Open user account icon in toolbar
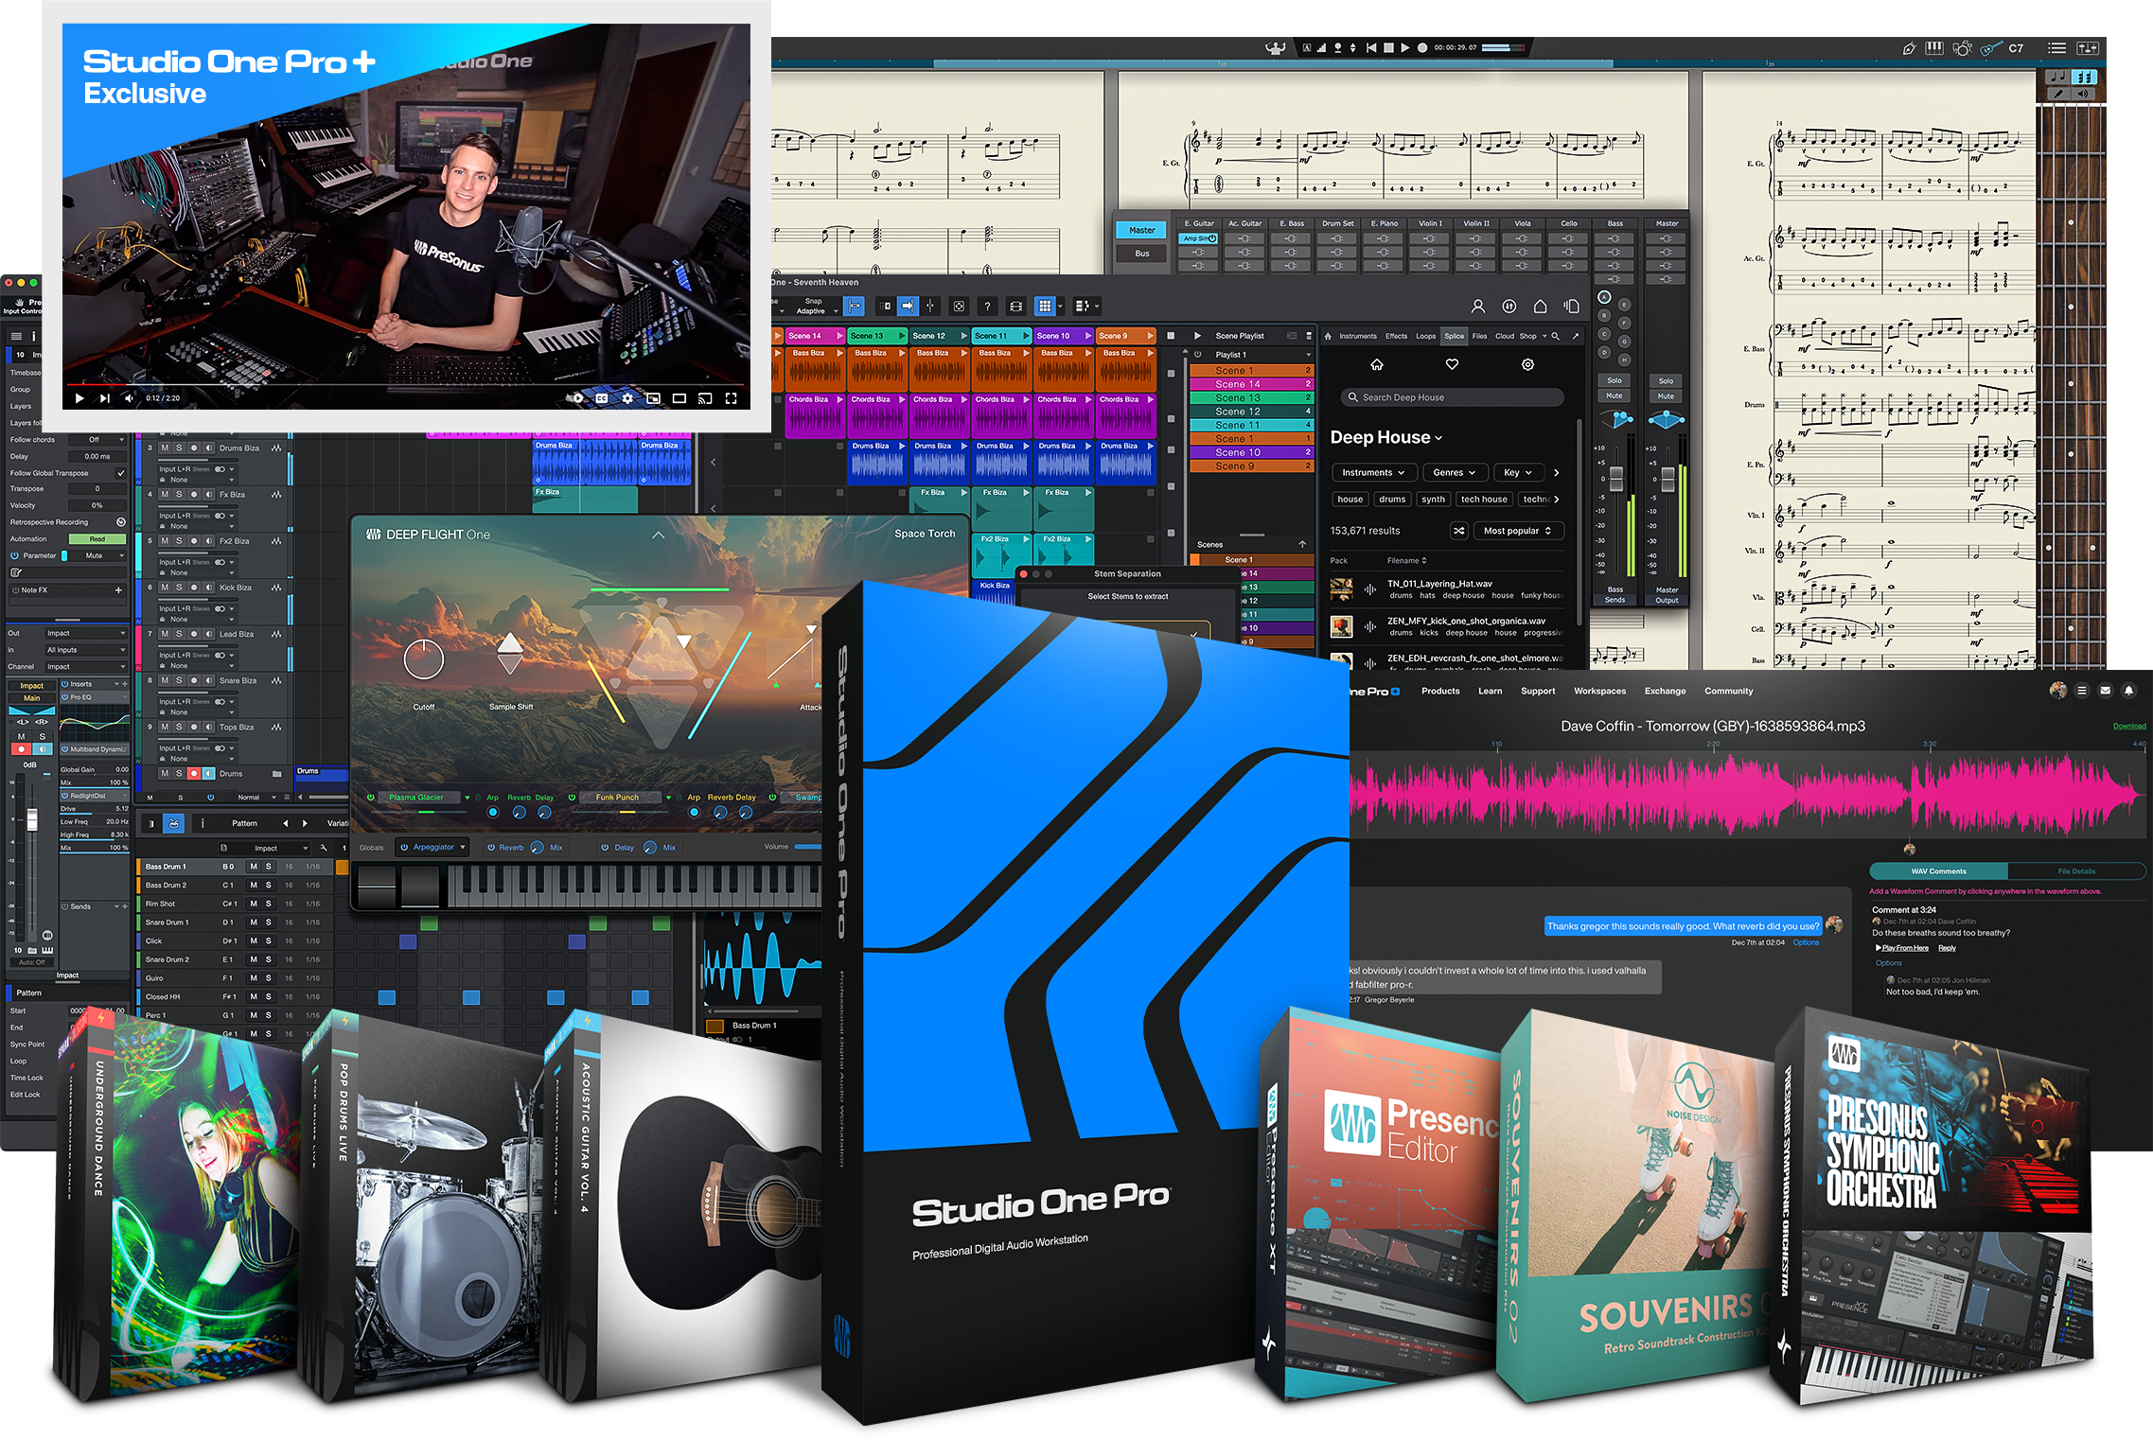 coord(1478,307)
